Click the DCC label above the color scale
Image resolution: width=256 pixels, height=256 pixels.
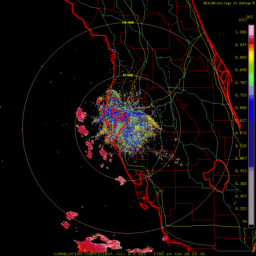pyautogui.click(x=250, y=17)
